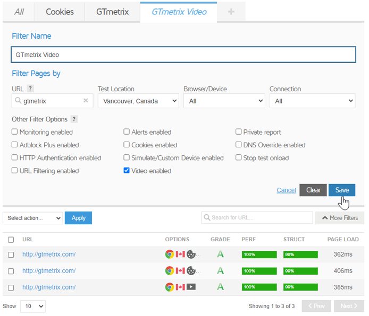Check the Cookies enabled option
The height and width of the screenshot is (316, 369).
(x=127, y=145)
